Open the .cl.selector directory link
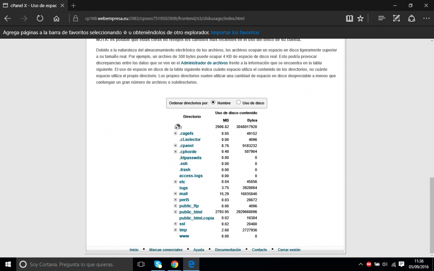Screen dimensions: 434x271 tap(190, 139)
